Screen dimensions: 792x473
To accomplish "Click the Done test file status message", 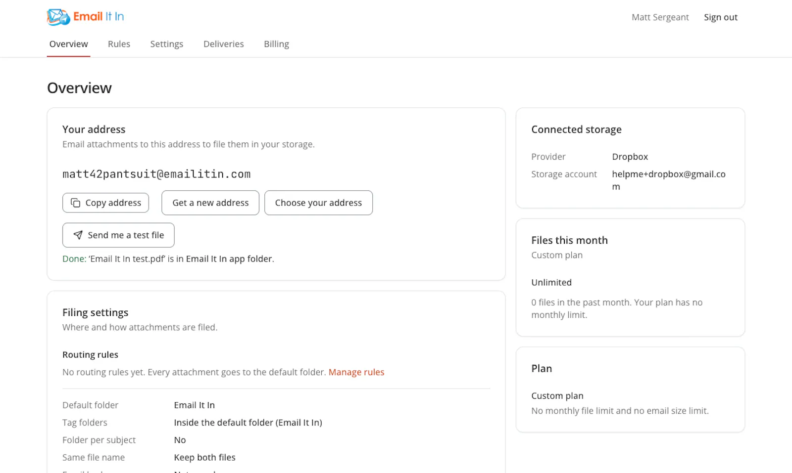I will pos(168,259).
